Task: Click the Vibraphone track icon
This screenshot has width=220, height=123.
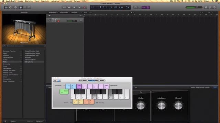Action: click(49, 20)
